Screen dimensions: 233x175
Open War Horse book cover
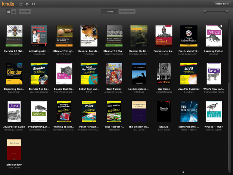164,74
